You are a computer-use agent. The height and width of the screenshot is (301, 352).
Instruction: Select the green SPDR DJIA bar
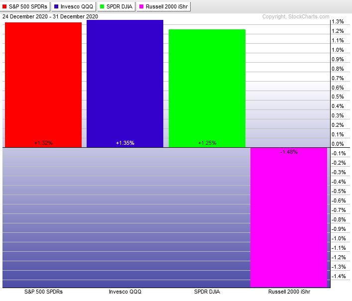207,89
